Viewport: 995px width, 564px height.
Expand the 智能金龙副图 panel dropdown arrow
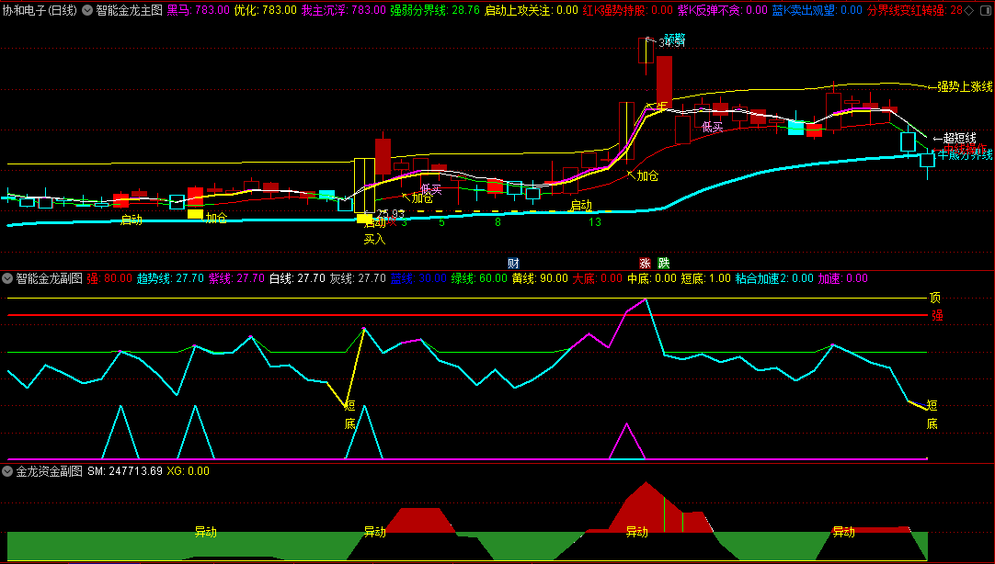tap(7, 278)
